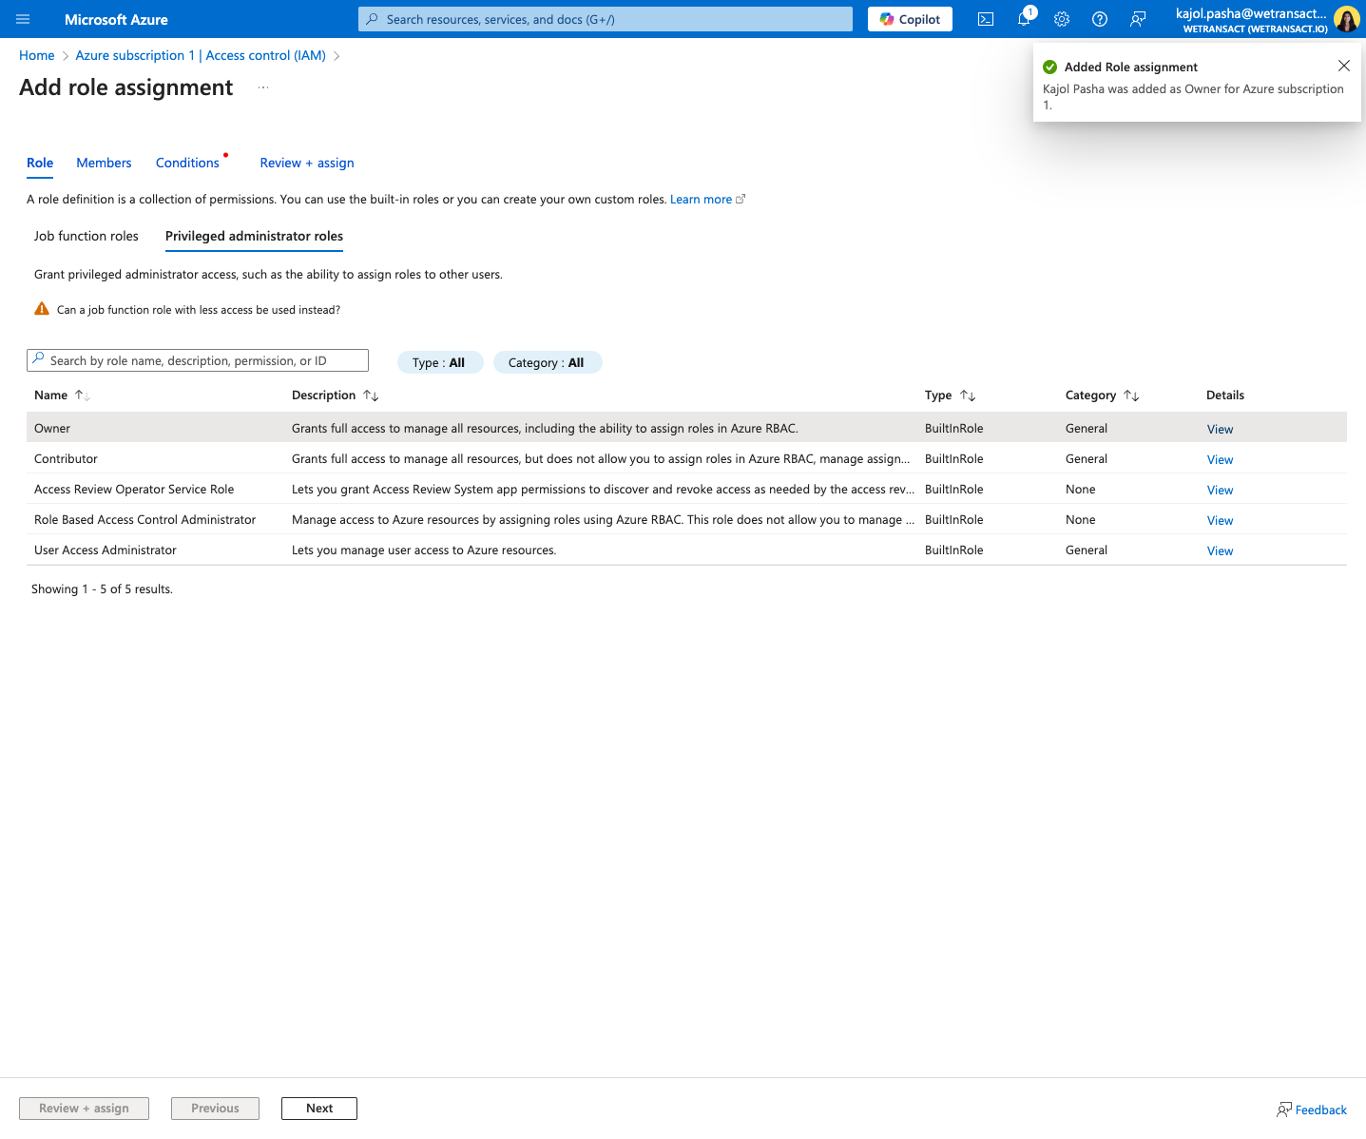
Task: Open the account profile avatar
Action: (1346, 19)
